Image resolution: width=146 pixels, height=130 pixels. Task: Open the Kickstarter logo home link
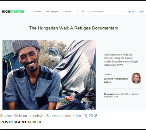coord(13,12)
